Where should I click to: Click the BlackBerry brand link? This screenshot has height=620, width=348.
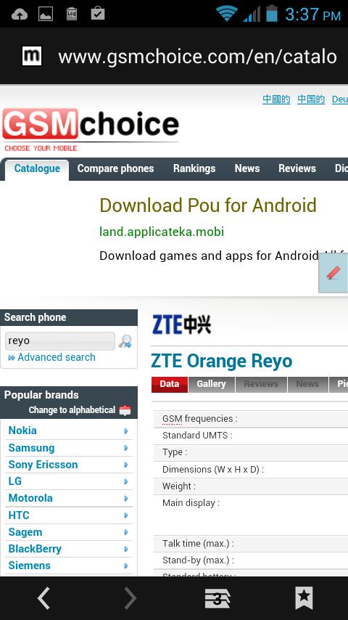click(35, 549)
